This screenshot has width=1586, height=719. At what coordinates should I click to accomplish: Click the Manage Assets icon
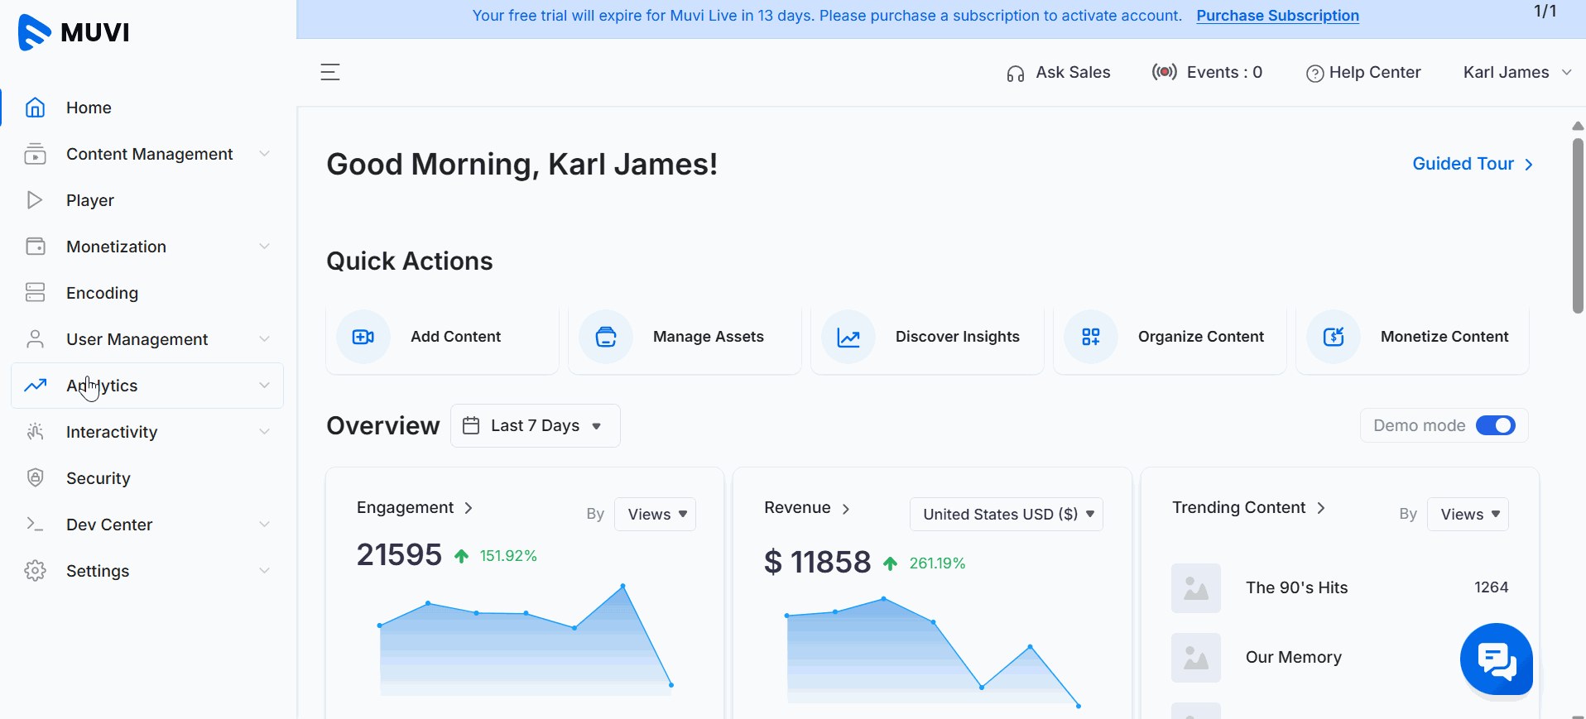[606, 337]
